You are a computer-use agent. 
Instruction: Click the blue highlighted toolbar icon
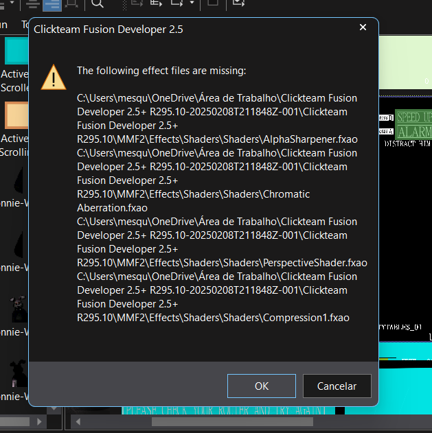[52, 5]
